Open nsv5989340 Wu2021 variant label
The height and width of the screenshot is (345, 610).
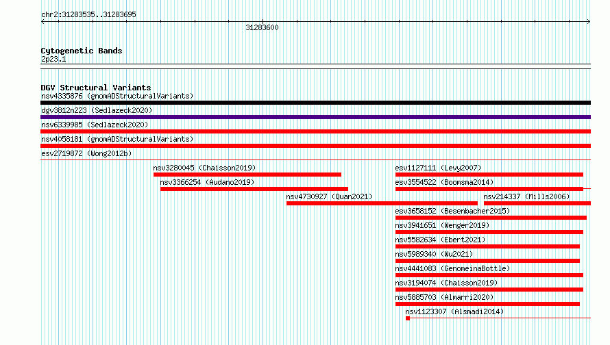click(434, 254)
